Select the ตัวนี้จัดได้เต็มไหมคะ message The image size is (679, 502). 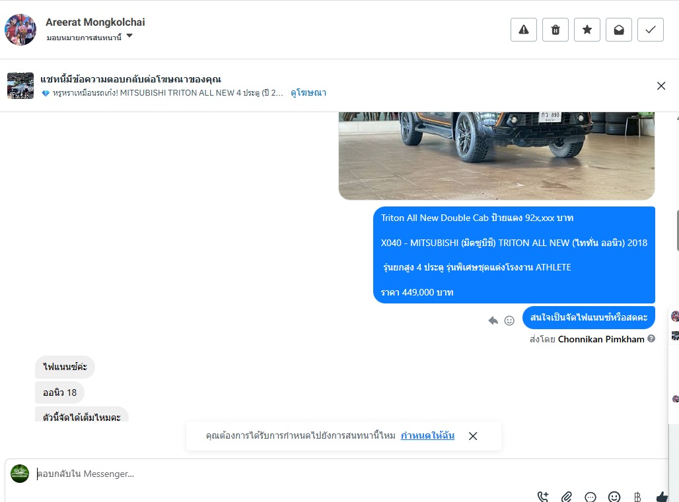(x=82, y=414)
